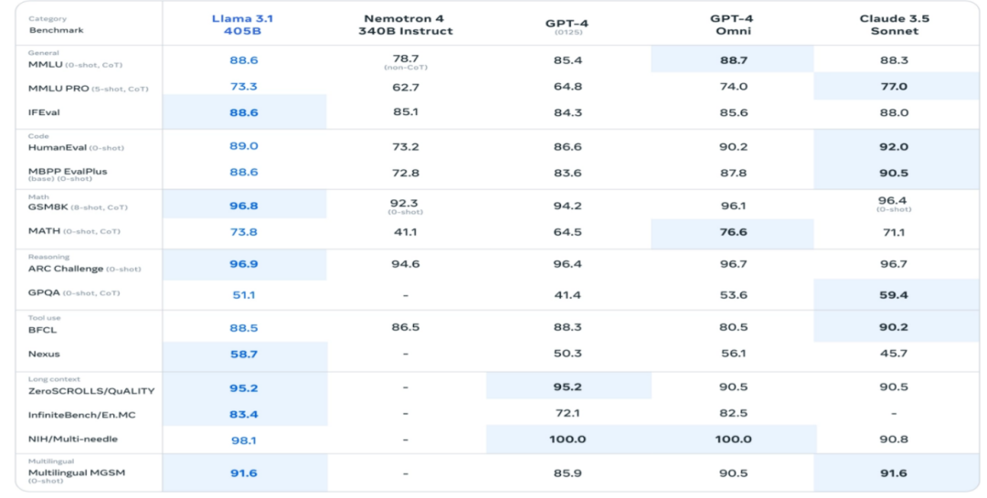Click Nemotron's BFCL score 86.5
Image resolution: width=987 pixels, height=498 pixels.
pyautogui.click(x=406, y=327)
